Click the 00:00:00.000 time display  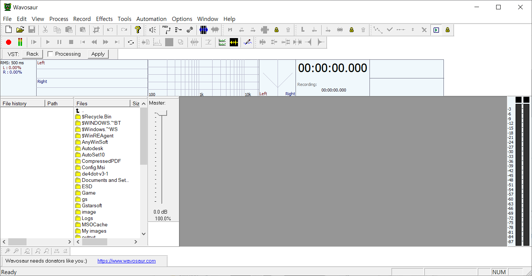coord(332,68)
